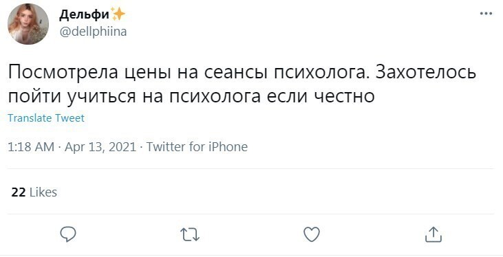Click Translate Tweet link
This screenshot has width=503, height=257.
46,118
